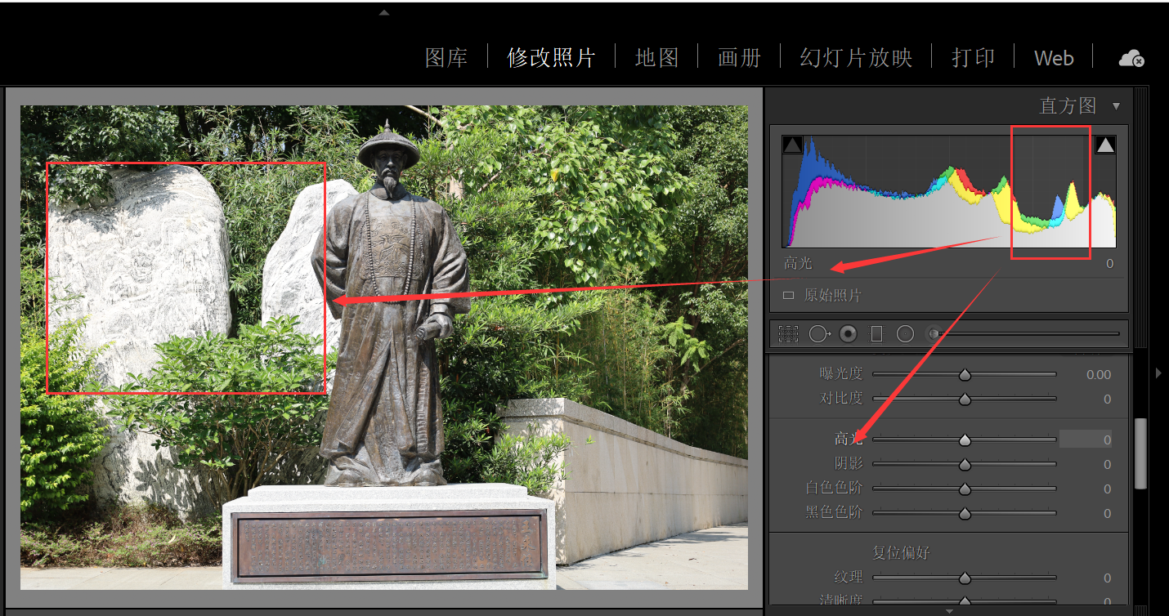Viewport: 1169px width, 616px height.
Task: Click the 纹理 slider handle
Action: click(x=965, y=578)
